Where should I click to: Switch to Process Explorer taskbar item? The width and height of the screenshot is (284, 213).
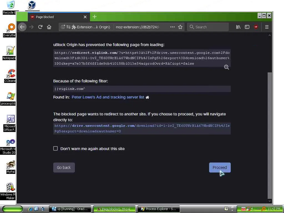coord(159,209)
